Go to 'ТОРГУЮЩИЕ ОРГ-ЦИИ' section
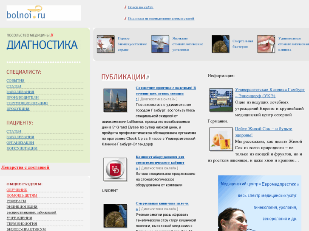The image size is (309, 231). (x=27, y=103)
